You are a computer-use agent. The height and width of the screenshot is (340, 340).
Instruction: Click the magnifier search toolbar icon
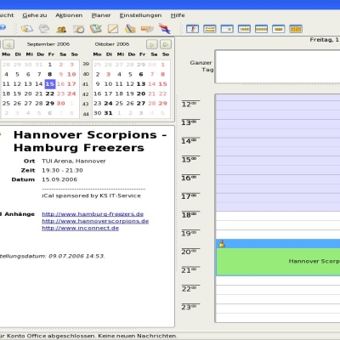pos(78,29)
